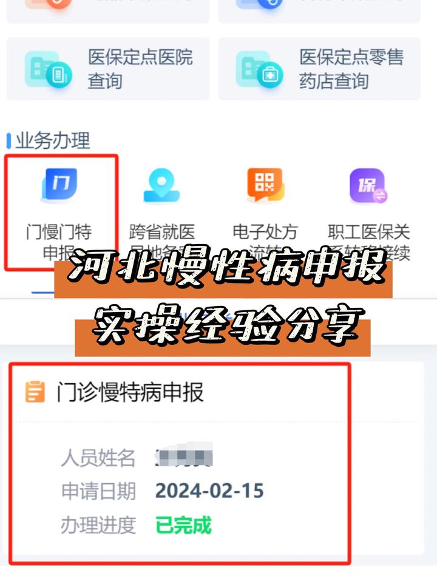Tap the 医保定点医院查询 hospital icon
The width and height of the screenshot is (437, 583).
pyautogui.click(x=49, y=69)
